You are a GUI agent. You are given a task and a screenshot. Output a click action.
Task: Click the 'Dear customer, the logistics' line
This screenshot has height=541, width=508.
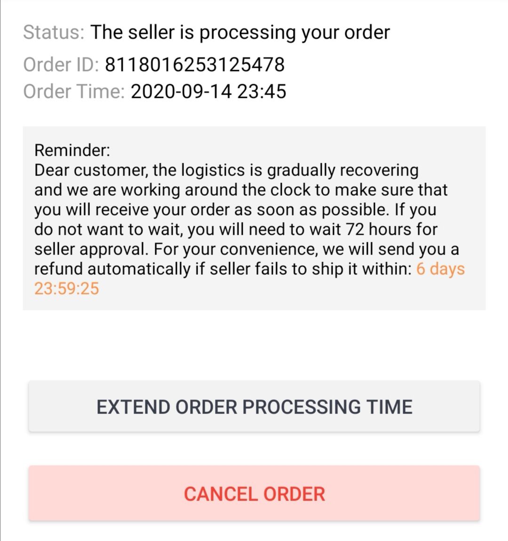point(226,170)
